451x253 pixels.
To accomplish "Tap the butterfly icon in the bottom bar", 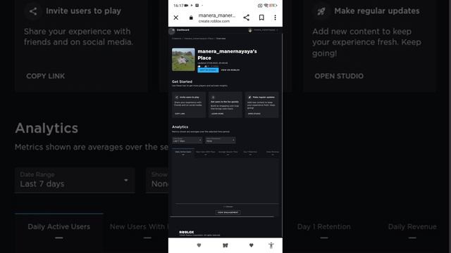I will pos(225,245).
